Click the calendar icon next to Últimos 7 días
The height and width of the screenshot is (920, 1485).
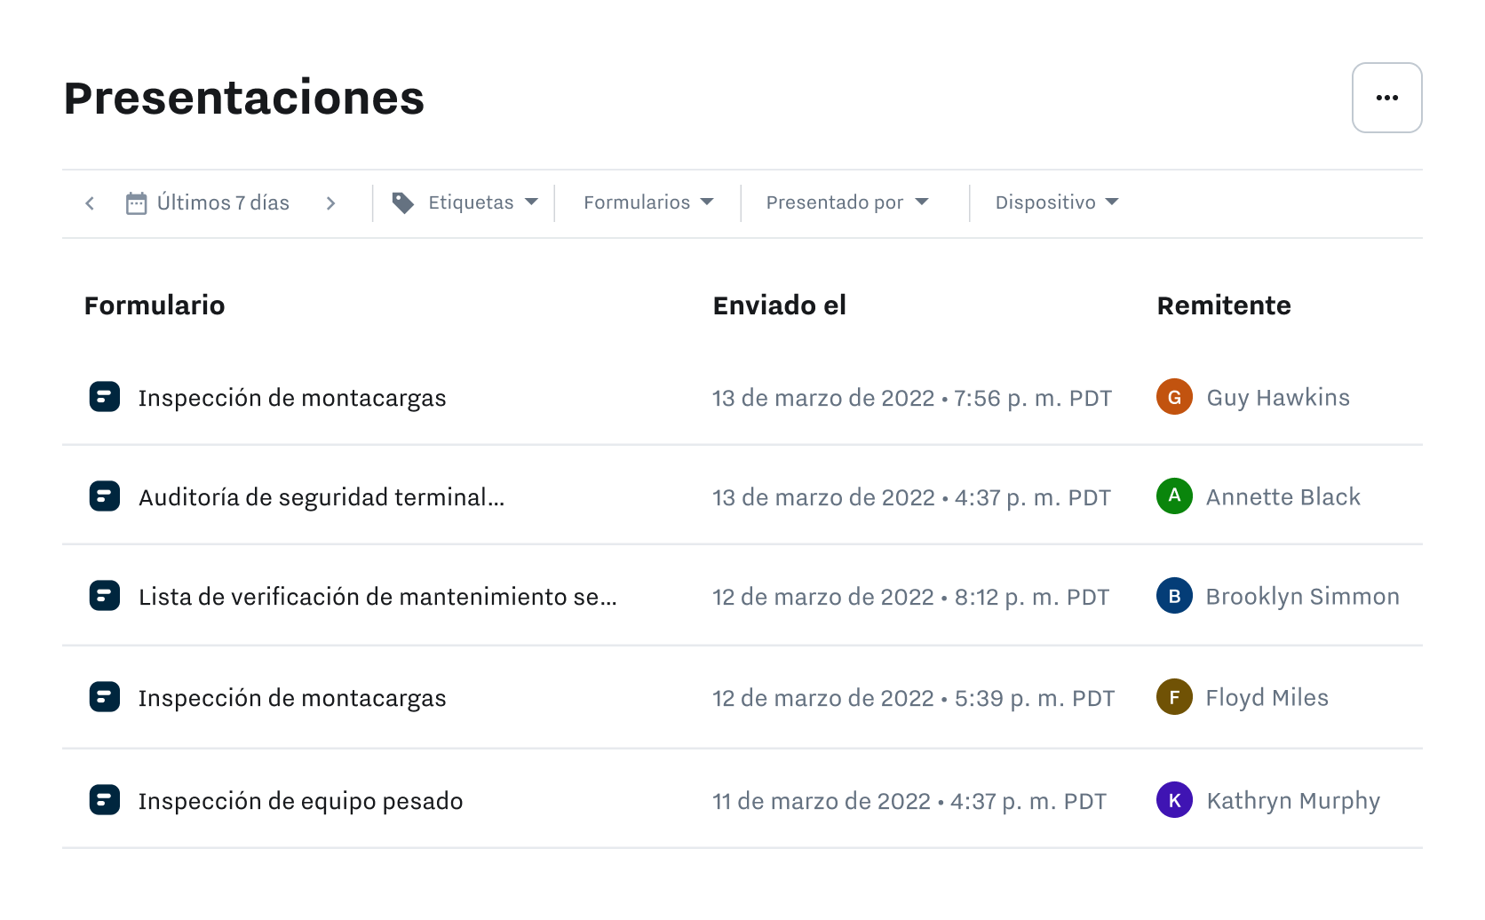(x=136, y=202)
